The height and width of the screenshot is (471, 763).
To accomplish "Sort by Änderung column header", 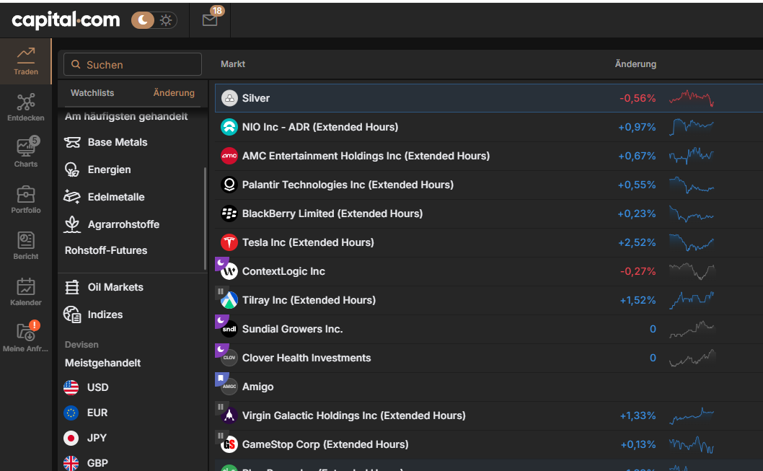I will (635, 64).
